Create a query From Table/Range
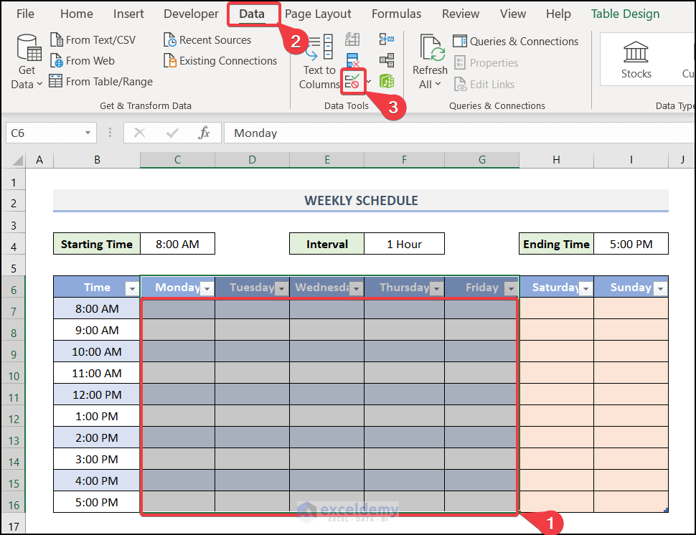The width and height of the screenshot is (696, 535). (x=100, y=81)
